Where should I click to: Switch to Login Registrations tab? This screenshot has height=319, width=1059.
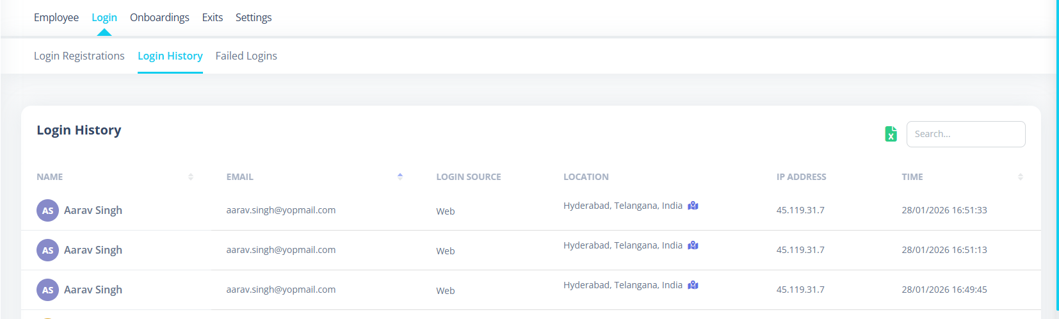click(x=79, y=56)
